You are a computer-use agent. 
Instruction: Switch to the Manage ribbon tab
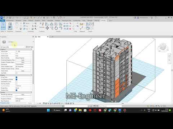point(90,20)
